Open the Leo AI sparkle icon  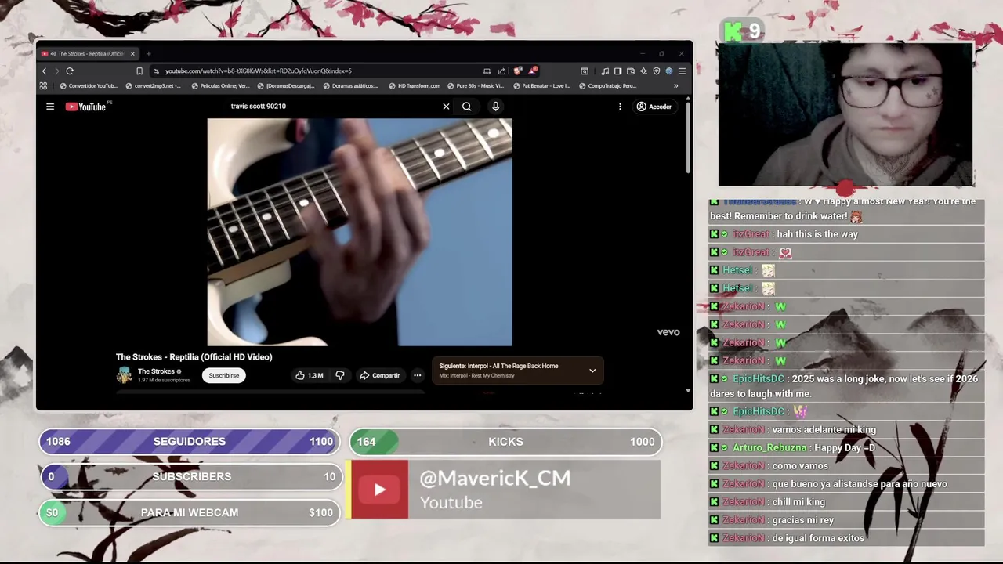[x=643, y=71]
